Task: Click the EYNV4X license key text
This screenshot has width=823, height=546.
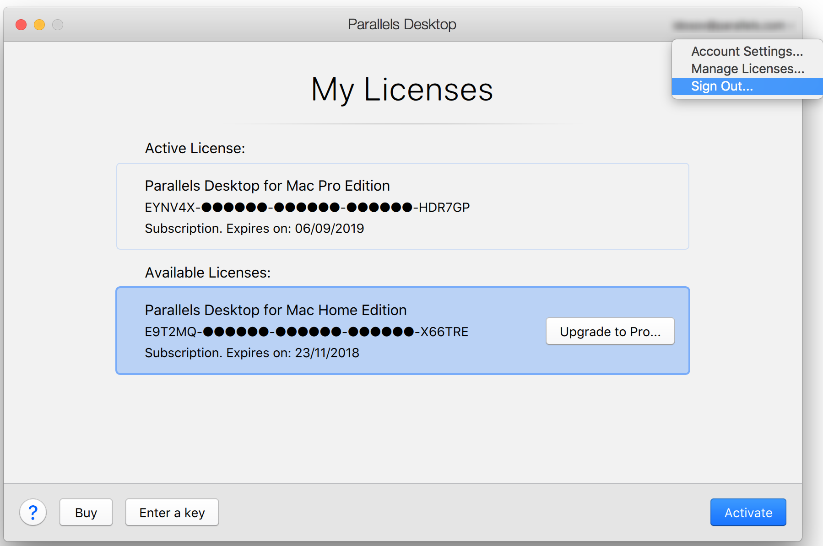Action: coord(307,207)
